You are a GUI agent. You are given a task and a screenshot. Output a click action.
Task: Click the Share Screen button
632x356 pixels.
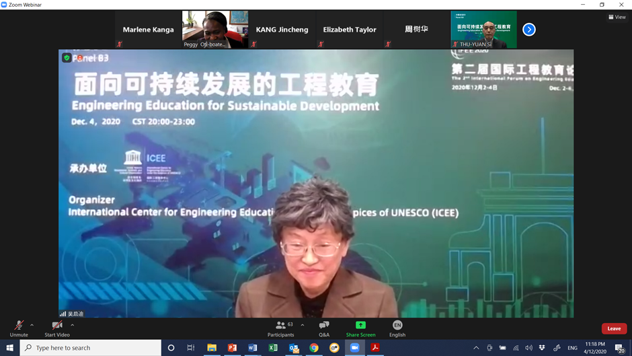pos(360,328)
